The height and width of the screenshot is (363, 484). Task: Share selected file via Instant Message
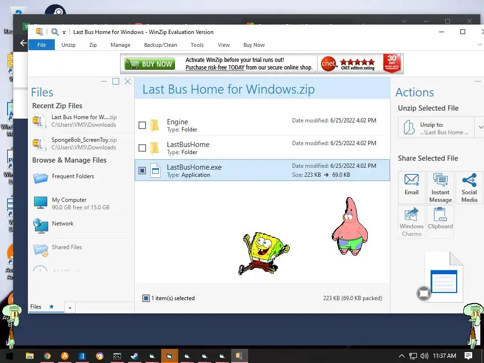441,188
